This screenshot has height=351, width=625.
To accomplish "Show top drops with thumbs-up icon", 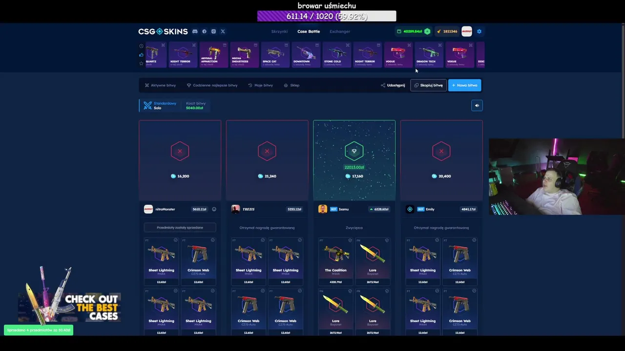I will coord(141,55).
